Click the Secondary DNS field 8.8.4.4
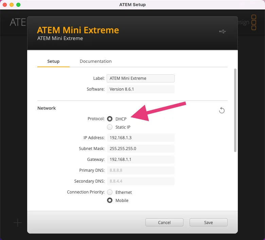 coord(141,181)
